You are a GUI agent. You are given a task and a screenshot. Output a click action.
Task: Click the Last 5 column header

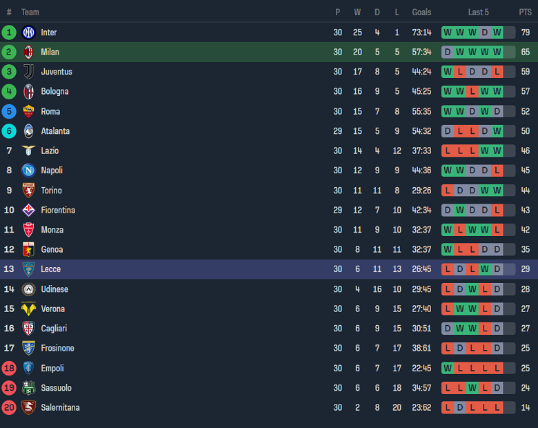tap(478, 12)
